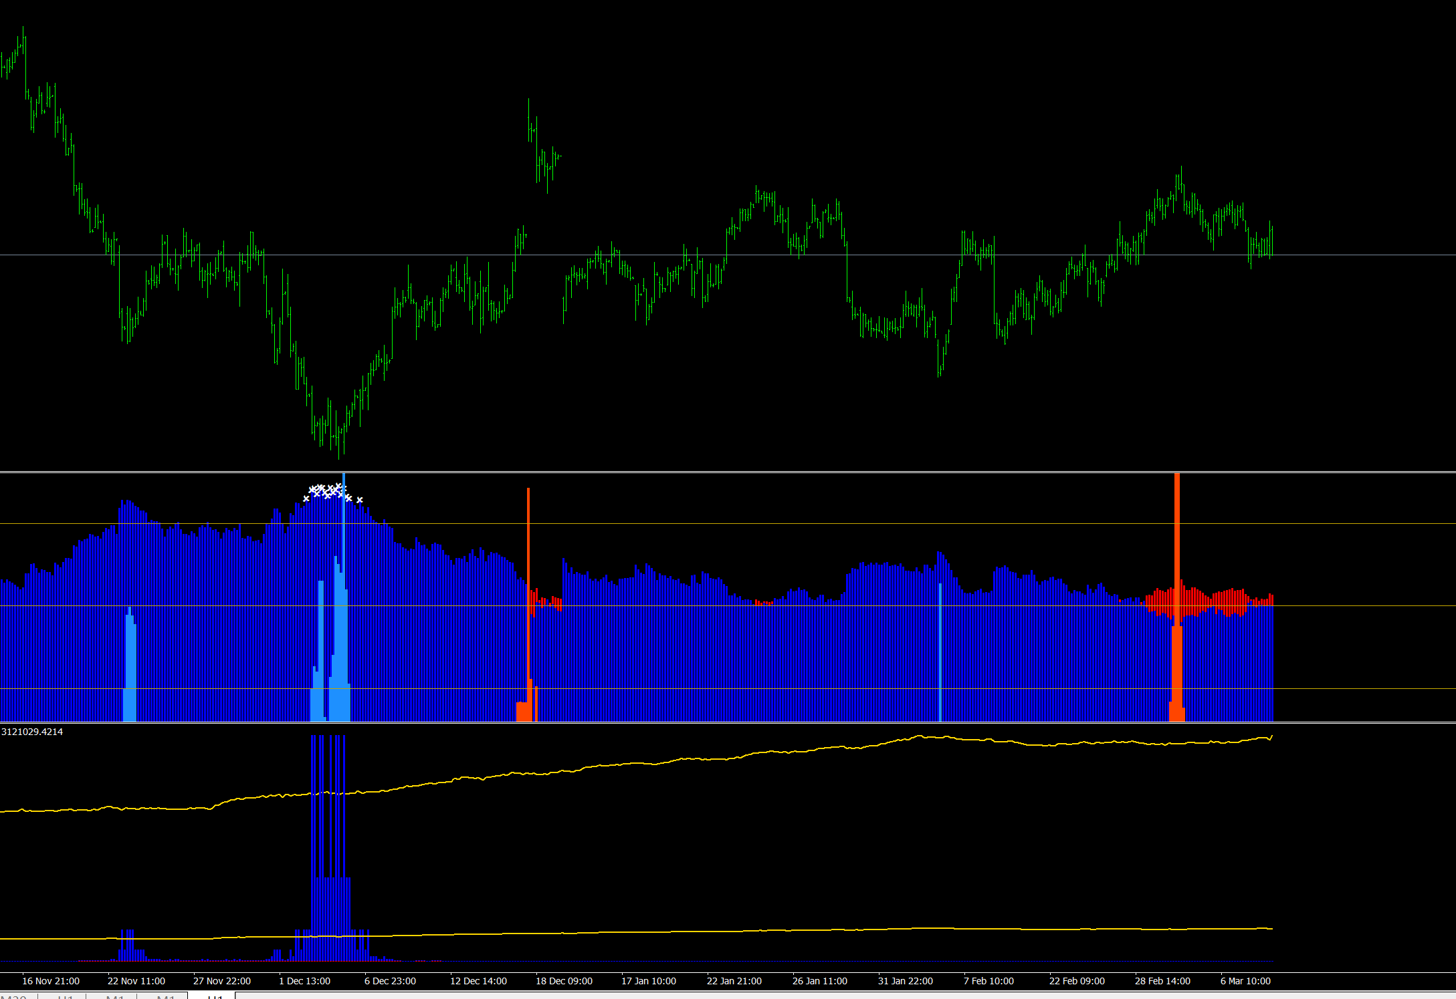Click the tallest orange spike bar near 28 Feb
The height and width of the screenshot is (999, 1456).
pyautogui.click(x=1177, y=535)
